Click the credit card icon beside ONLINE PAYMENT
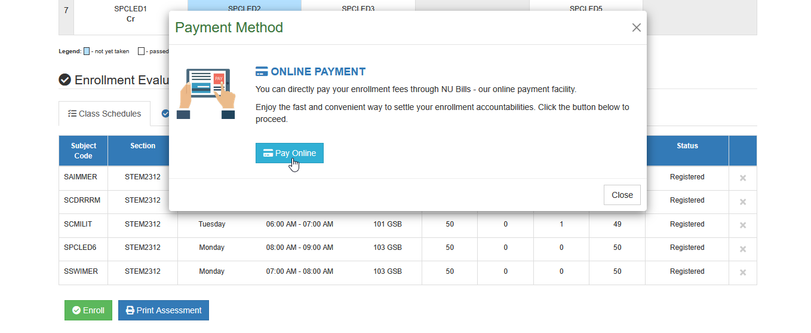The width and height of the screenshot is (811, 333). (262, 72)
